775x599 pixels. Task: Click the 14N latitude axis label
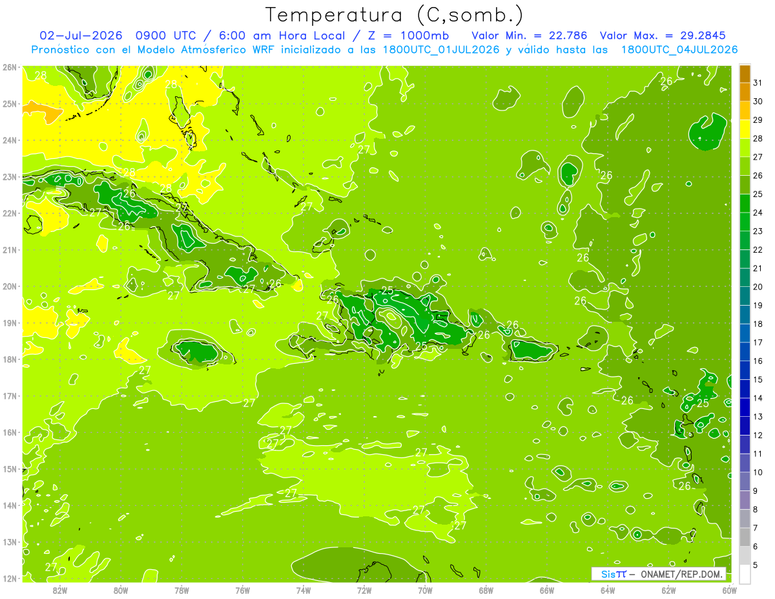pos(9,505)
